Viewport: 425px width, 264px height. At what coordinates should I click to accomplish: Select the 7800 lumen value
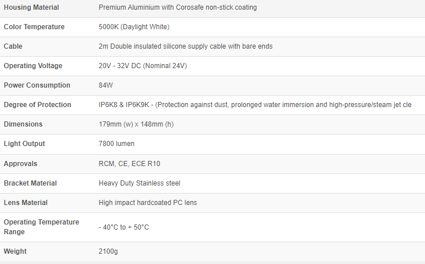tap(117, 144)
